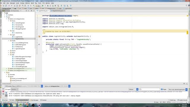This screenshot has height=107, width=190.
Task: Click the OBS icon in taskbar
Action: (33, 105)
